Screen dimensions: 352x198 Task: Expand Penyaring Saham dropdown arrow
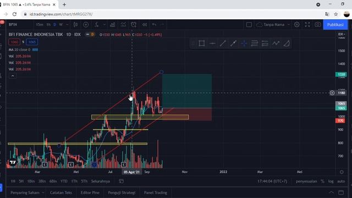43,193
